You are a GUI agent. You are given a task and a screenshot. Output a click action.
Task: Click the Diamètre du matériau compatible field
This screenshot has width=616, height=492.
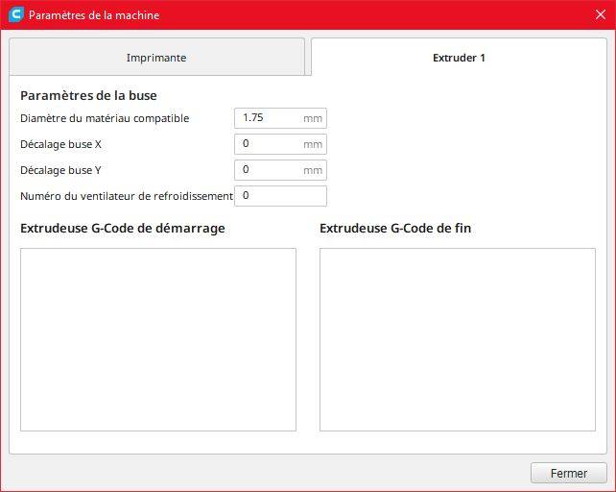[x=280, y=118]
